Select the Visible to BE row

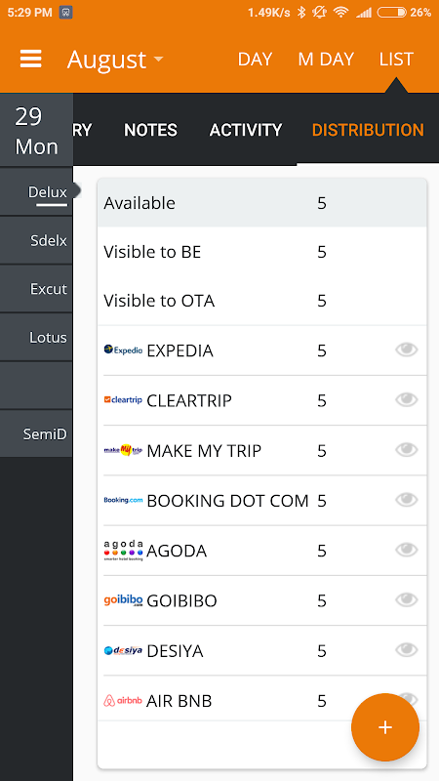[262, 252]
